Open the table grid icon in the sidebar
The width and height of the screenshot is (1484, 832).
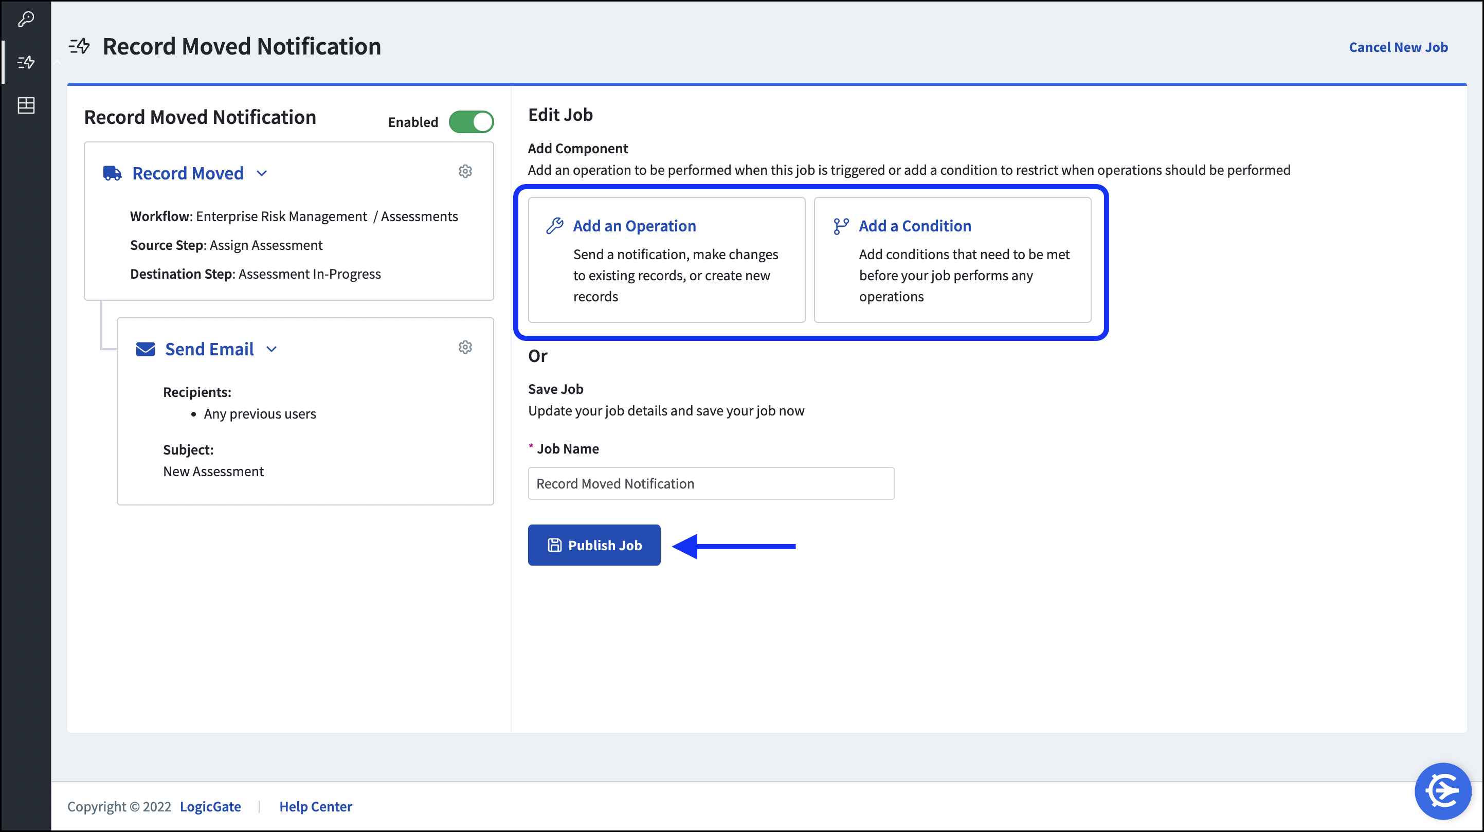click(x=26, y=105)
